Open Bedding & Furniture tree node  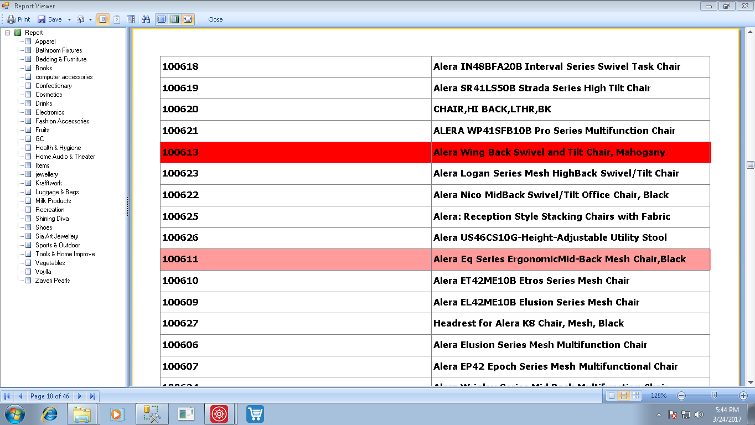pyautogui.click(x=61, y=59)
